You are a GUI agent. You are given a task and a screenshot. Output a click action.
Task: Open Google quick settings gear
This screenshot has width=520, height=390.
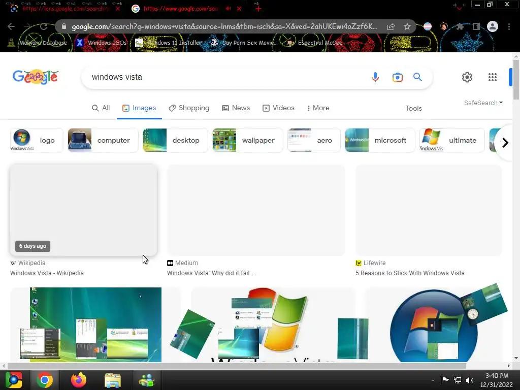point(467,77)
